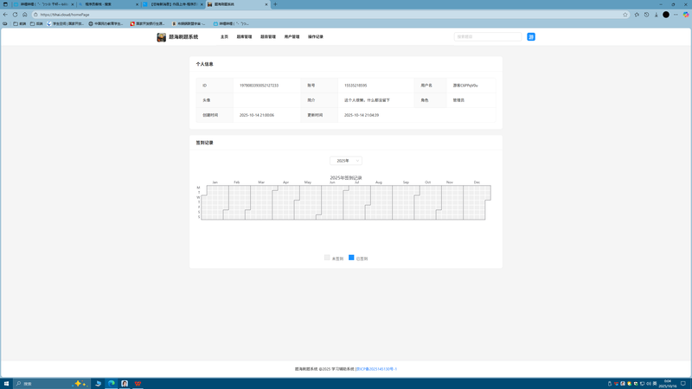Viewport: 692px width, 389px height.
Task: Click the blue search button in header
Action: pyautogui.click(x=531, y=37)
